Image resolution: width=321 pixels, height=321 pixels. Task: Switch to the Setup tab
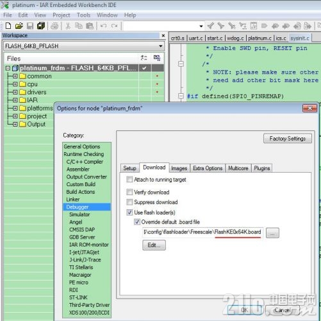[x=129, y=168]
